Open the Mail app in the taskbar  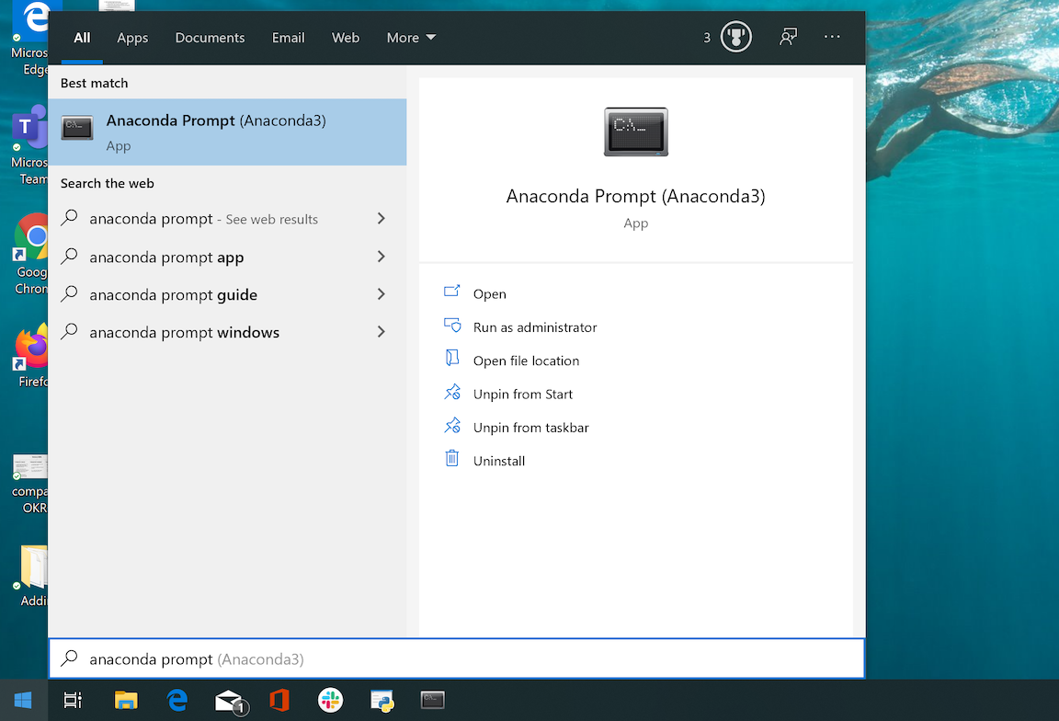pyautogui.click(x=231, y=701)
